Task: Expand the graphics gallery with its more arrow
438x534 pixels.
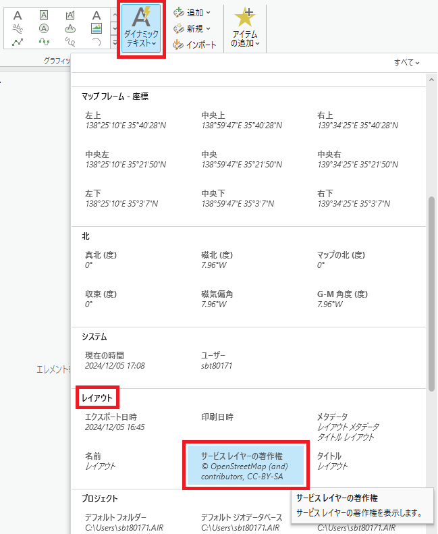Action: click(115, 43)
